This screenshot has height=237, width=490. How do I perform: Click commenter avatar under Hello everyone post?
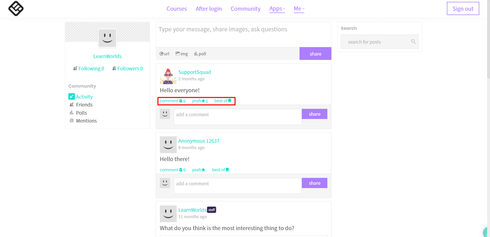point(165,114)
